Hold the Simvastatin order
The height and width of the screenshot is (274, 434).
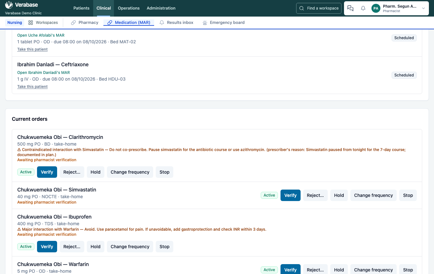point(339,195)
